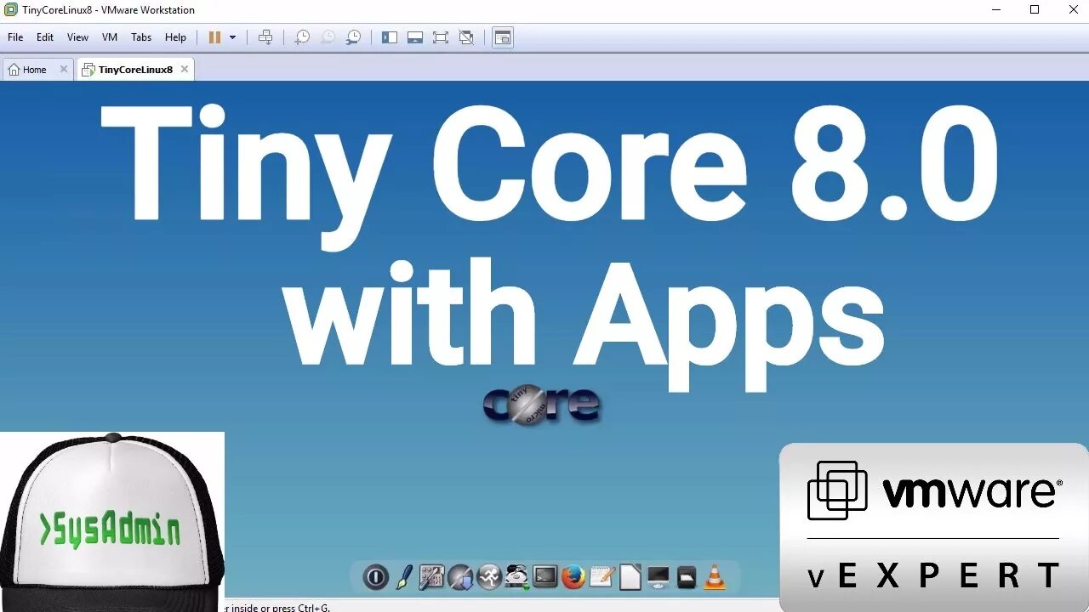Toggle the library sidebar panel icon
1089x612 pixels.
[390, 37]
